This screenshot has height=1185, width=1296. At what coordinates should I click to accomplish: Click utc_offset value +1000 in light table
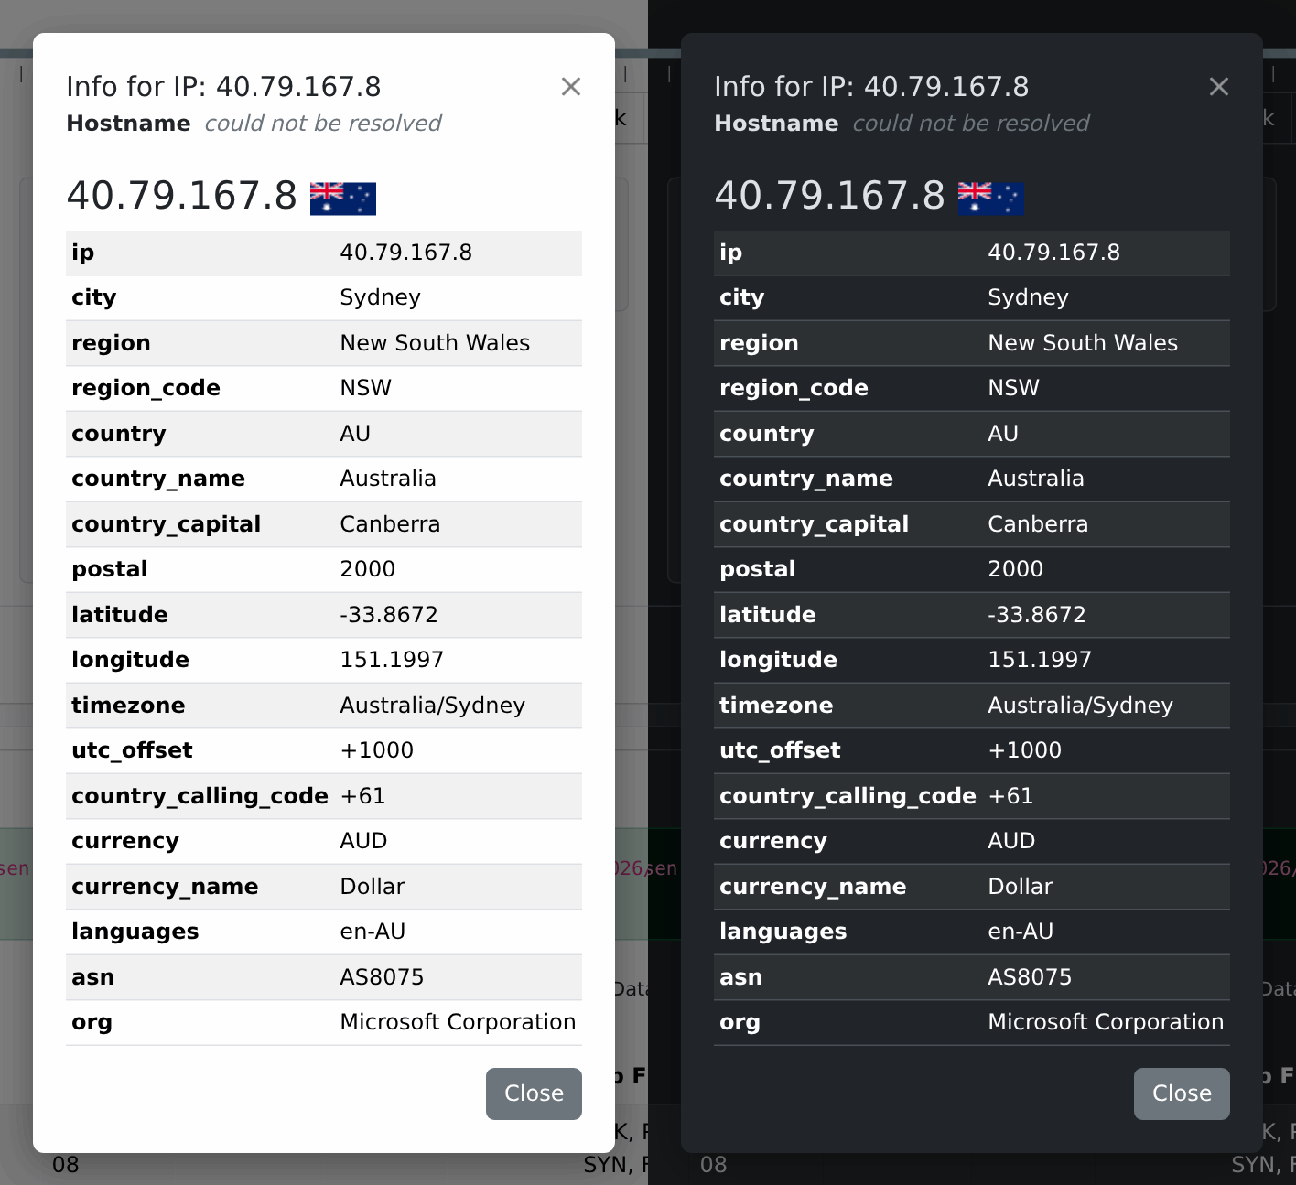377,750
